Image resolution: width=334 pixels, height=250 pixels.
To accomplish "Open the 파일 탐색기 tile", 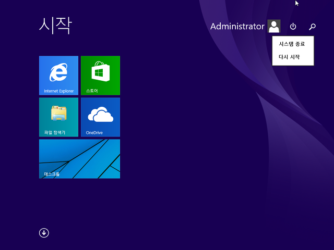I will coord(58,117).
